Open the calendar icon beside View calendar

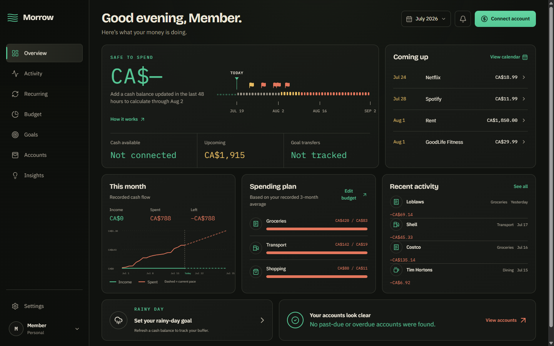point(525,57)
